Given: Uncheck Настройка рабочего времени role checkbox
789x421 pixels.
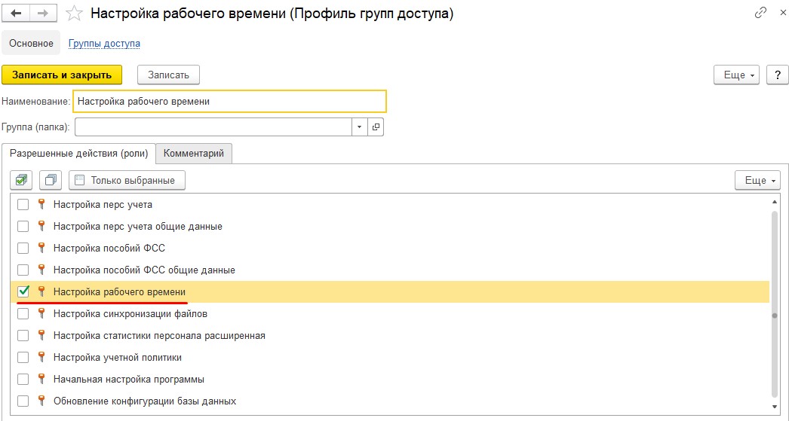Looking at the screenshot, I should [23, 291].
